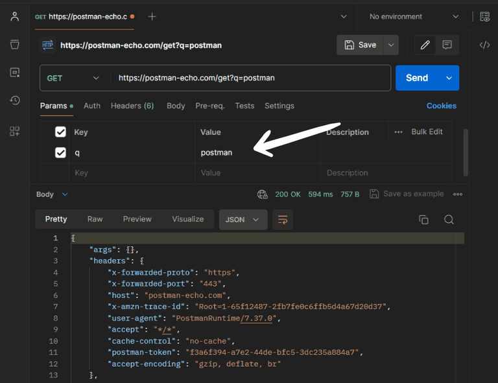Expand the Send button arrow options
This screenshot has height=383, width=498.
pyautogui.click(x=449, y=78)
